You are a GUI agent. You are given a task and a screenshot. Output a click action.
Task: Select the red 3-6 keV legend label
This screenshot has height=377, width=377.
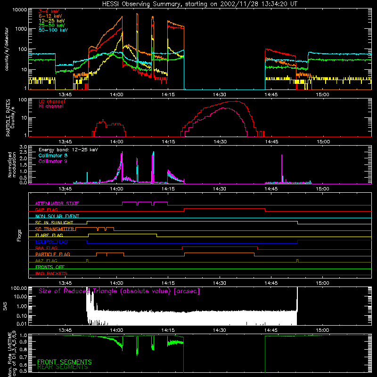(49, 11)
